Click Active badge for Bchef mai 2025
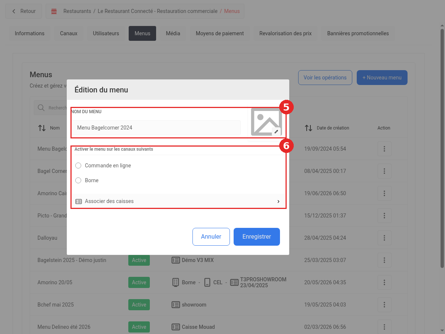Screen dimensions: 445x334 click(x=139, y=305)
